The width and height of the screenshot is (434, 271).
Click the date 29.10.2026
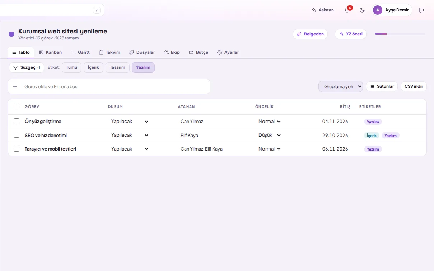pos(335,135)
